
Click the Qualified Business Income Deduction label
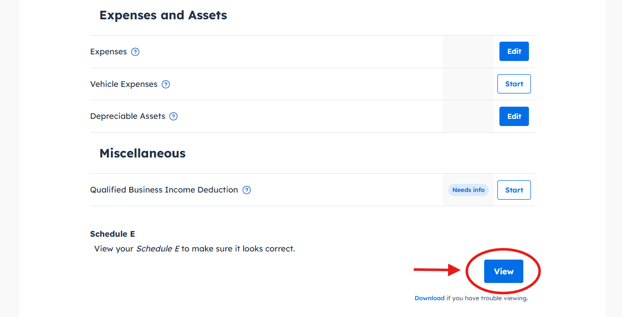tap(164, 190)
